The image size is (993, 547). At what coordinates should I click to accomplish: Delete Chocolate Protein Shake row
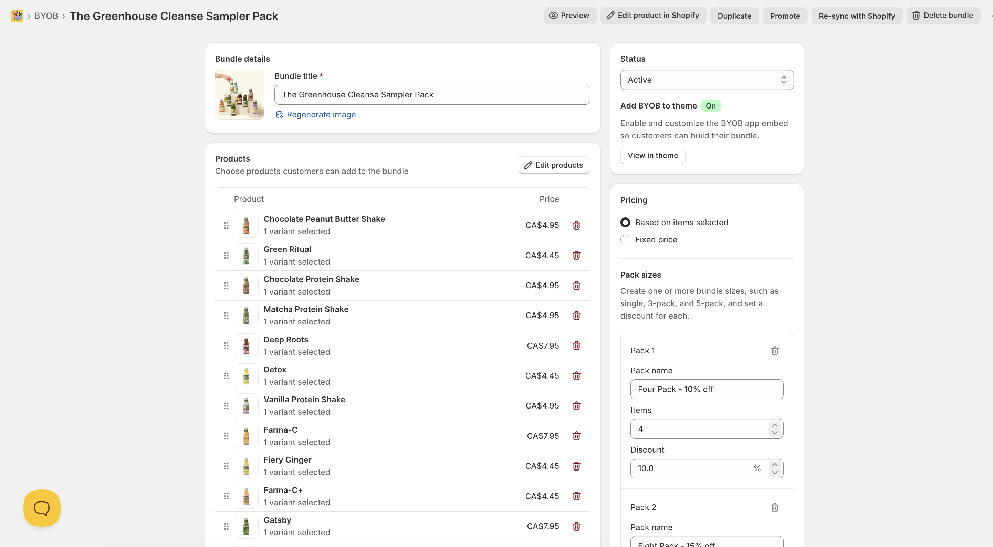[x=576, y=286]
